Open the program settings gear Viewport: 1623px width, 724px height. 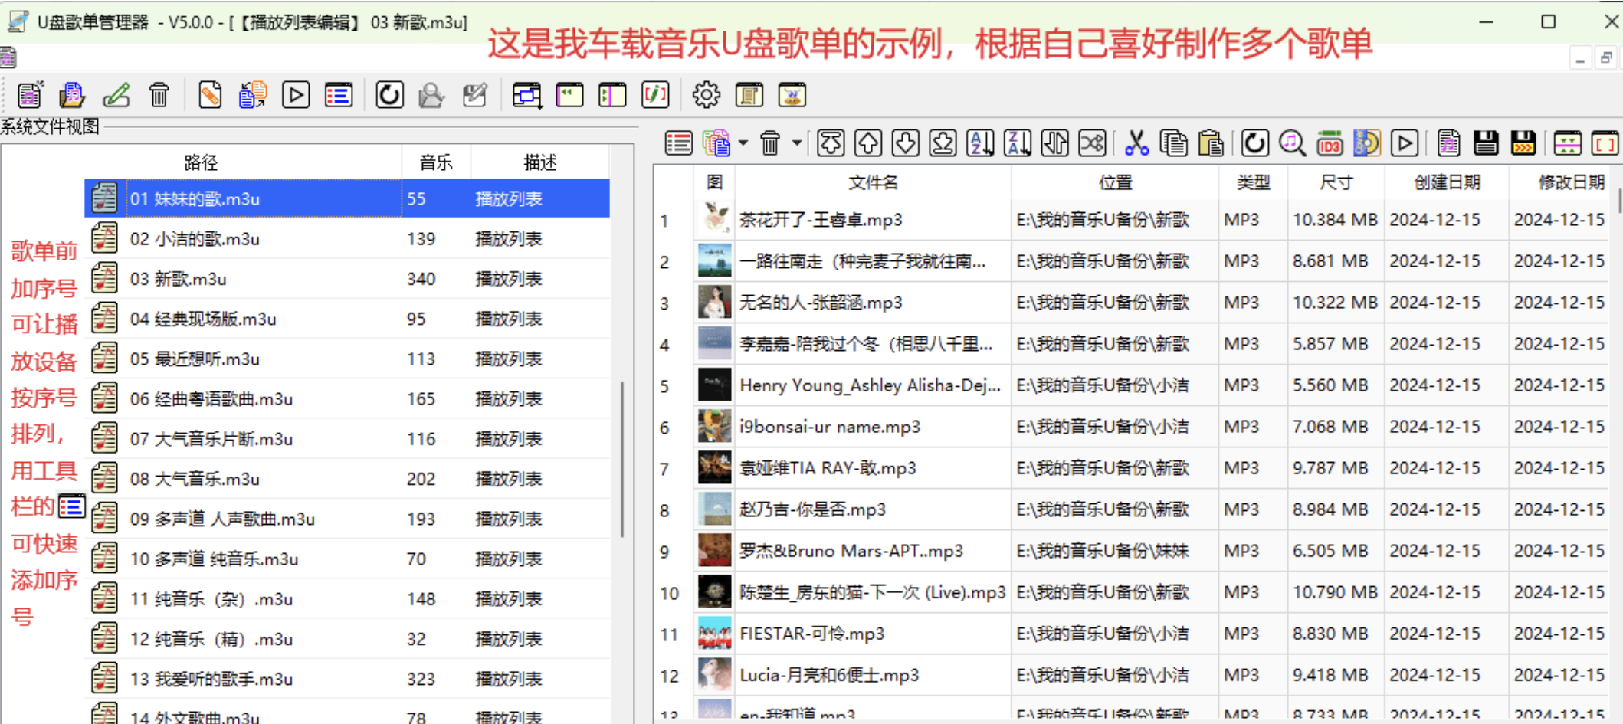pyautogui.click(x=707, y=94)
